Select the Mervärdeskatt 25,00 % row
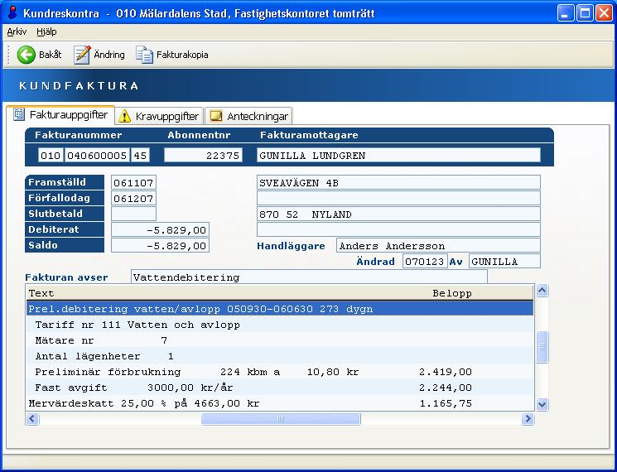Screen dimensions: 617x472 [280, 403]
